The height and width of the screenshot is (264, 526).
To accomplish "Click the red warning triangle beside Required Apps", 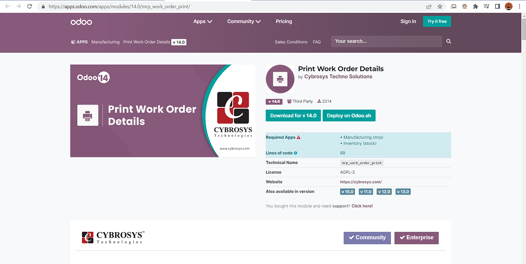I will point(297,137).
